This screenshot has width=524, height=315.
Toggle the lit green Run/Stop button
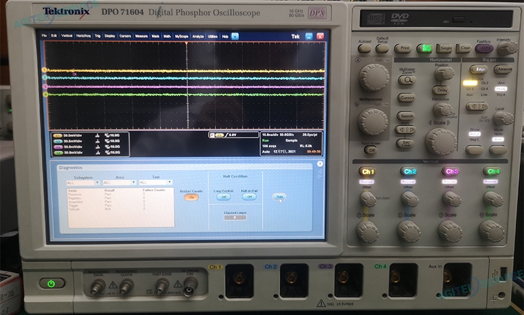pos(425,48)
